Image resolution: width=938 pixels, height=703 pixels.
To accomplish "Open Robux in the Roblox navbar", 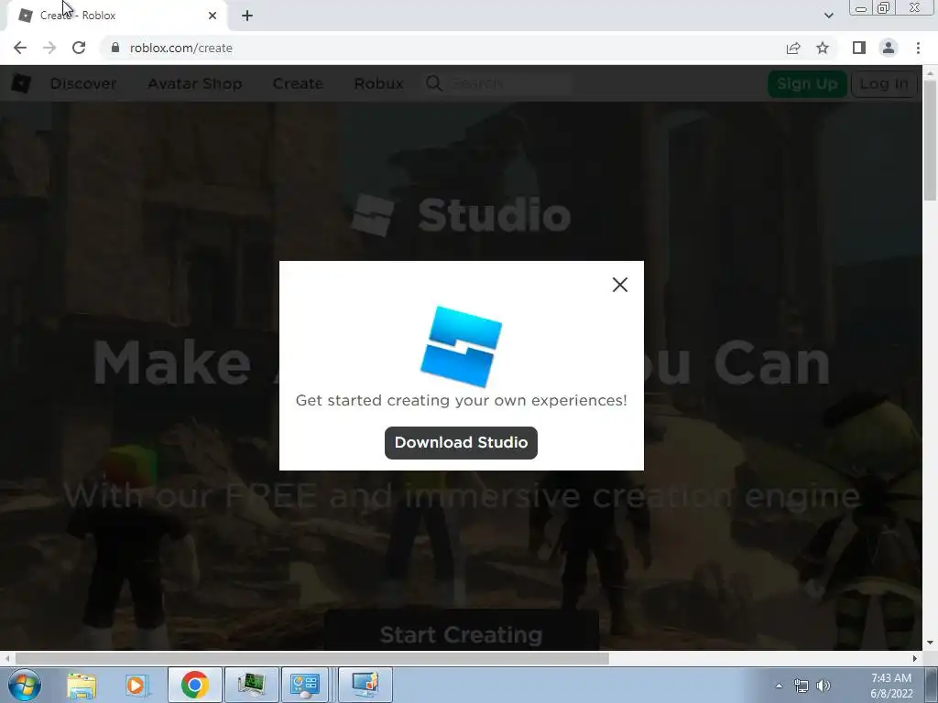I will pyautogui.click(x=378, y=83).
